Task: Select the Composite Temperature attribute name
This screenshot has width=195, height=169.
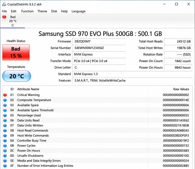Action: tap(34, 100)
